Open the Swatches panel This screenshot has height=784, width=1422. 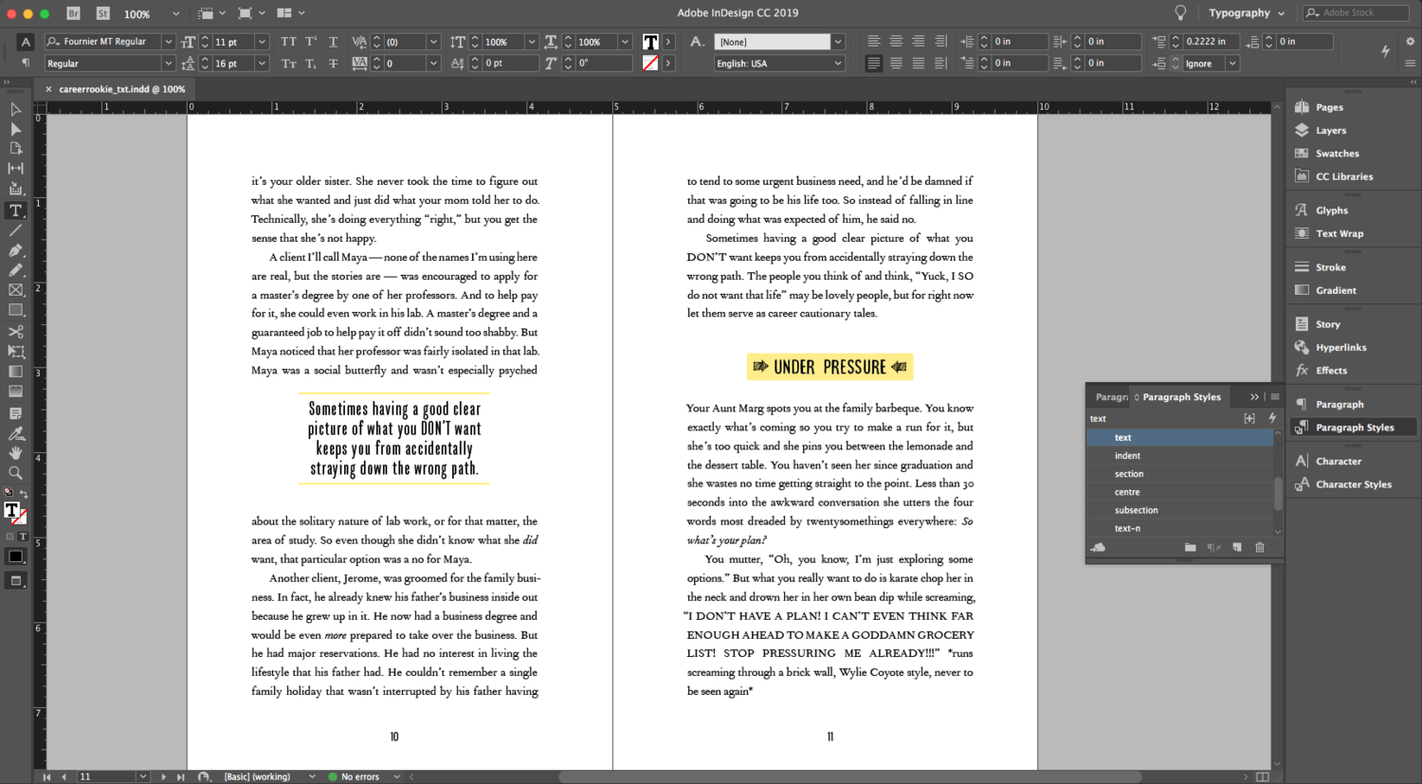1337,154
